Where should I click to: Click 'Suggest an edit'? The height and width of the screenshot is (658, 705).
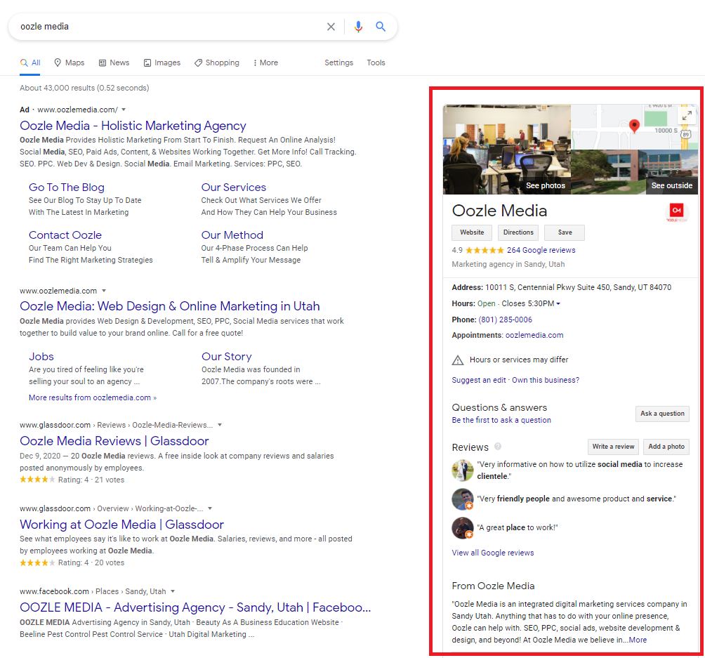(x=479, y=380)
